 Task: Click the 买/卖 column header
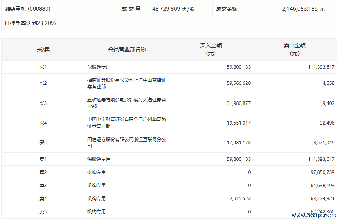coord(43,49)
